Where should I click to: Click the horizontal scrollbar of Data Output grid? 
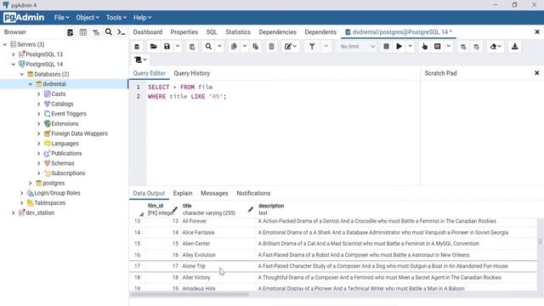(189, 294)
